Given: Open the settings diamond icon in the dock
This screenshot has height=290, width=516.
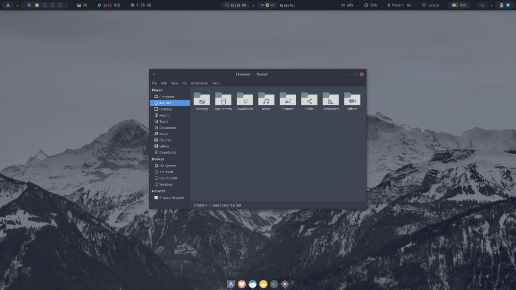Looking at the screenshot, I should [284, 284].
